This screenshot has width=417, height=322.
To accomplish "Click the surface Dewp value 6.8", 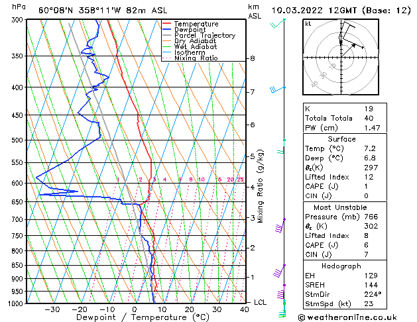I will pos(370,158).
